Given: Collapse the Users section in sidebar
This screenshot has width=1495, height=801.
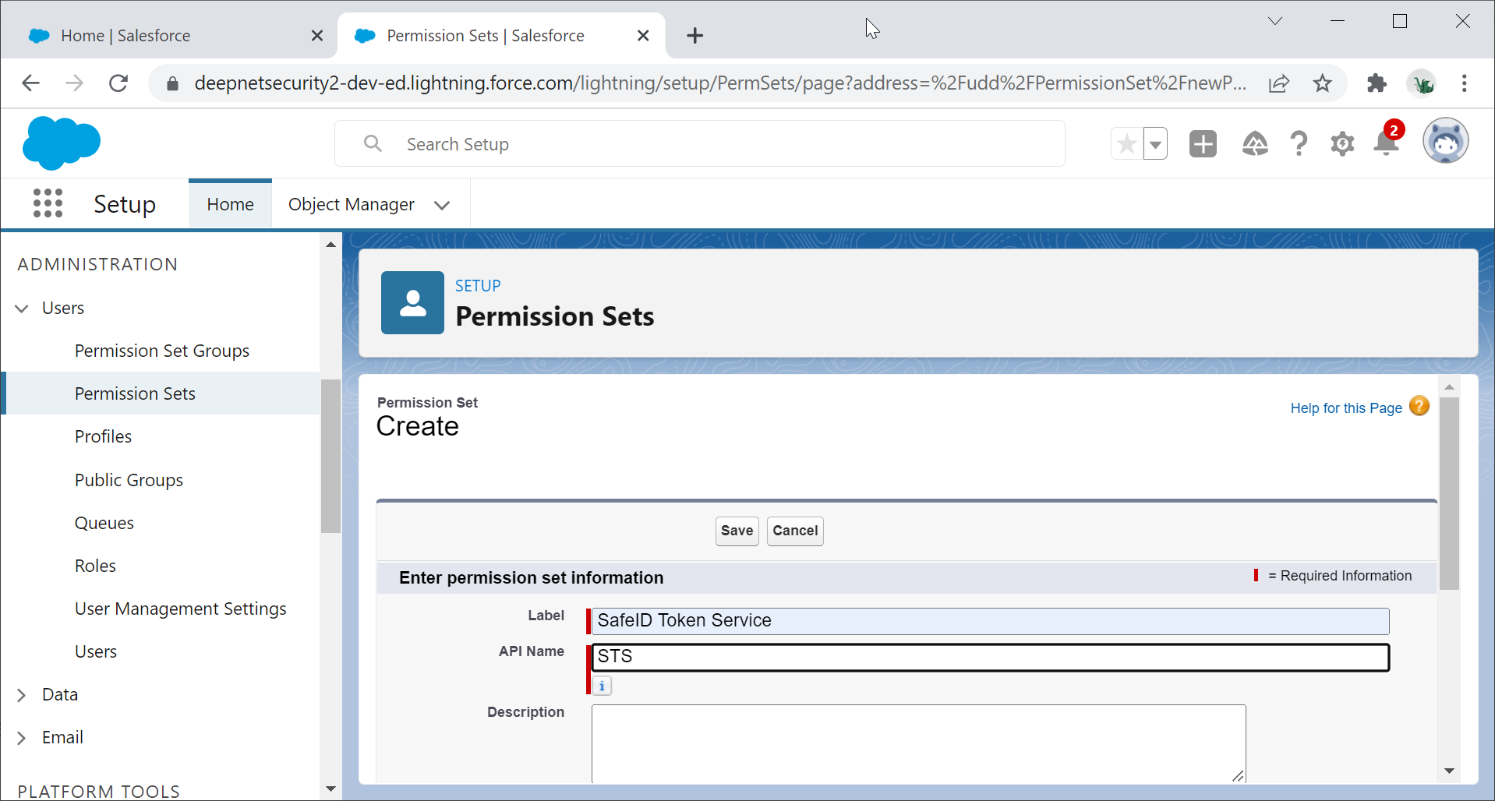Looking at the screenshot, I should pos(22,309).
